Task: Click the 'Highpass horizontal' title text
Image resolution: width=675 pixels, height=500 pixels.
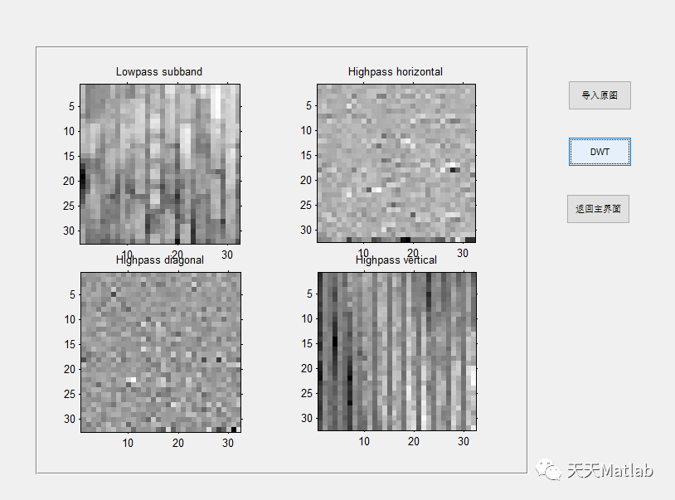Action: tap(396, 71)
